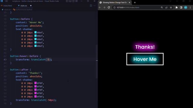Open Customize Layout icon in VS Code title bar
Image resolution: width=193 pixels, height=108 pixels.
click(76, 1)
